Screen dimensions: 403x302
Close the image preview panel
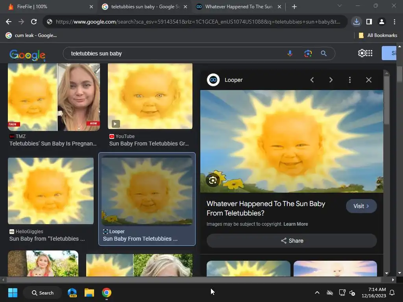tap(368, 80)
